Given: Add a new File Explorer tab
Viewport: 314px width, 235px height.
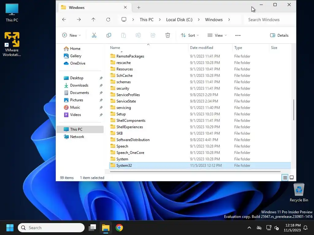Looking at the screenshot, I should pyautogui.click(x=139, y=8).
